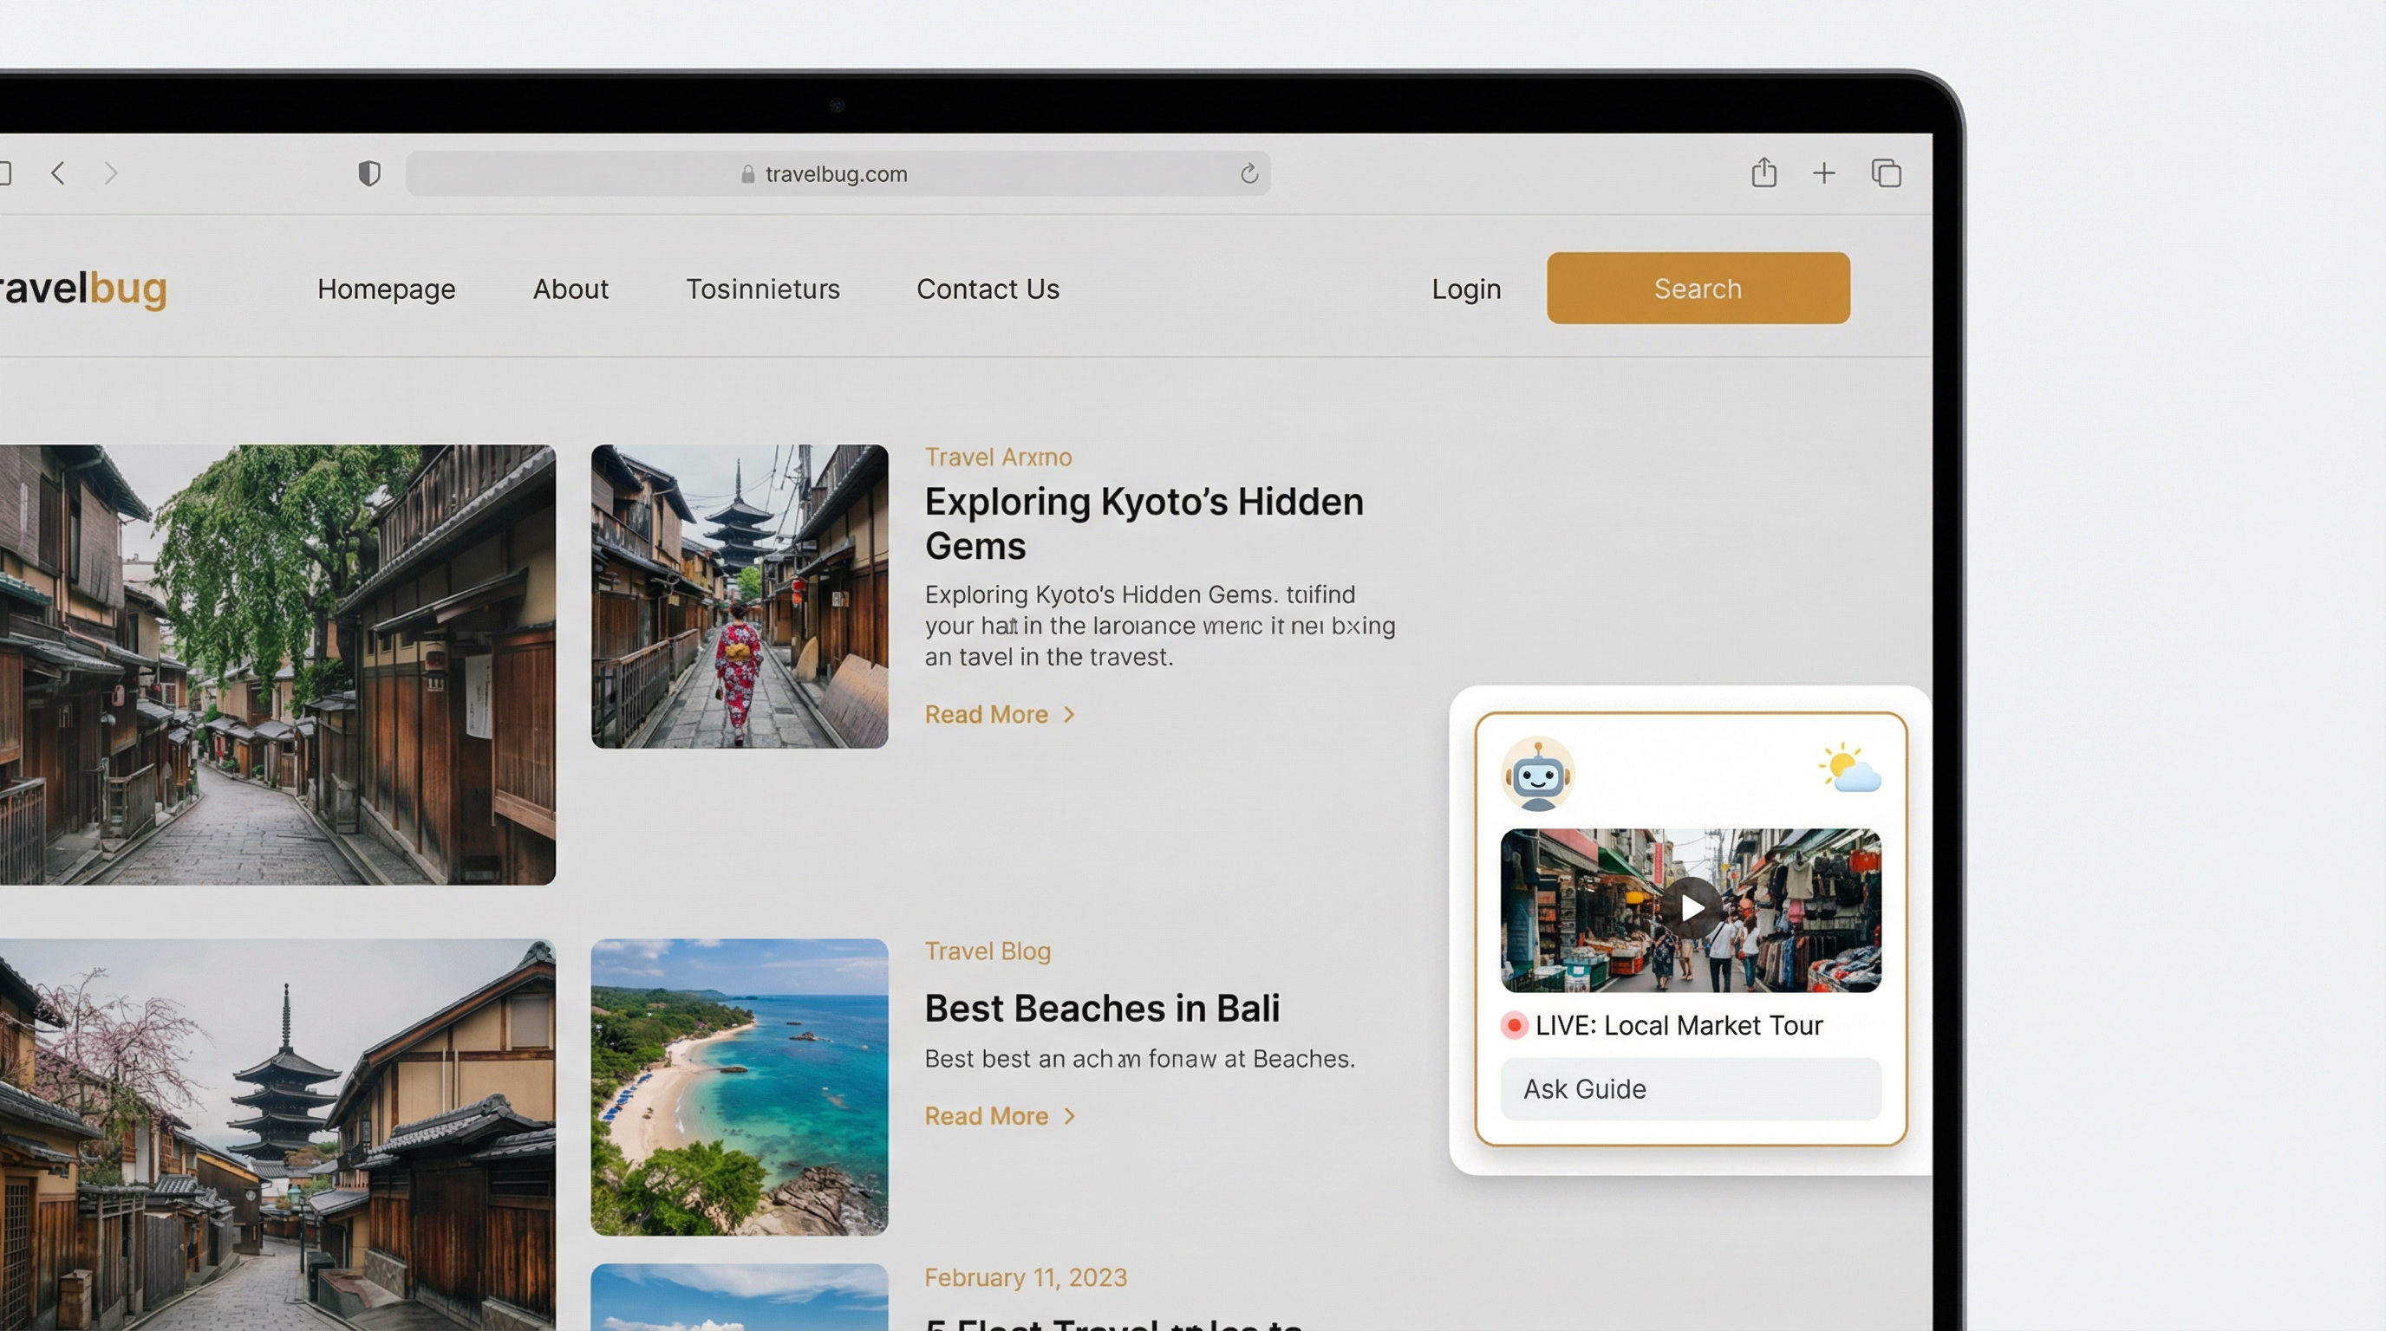
Task: Go to the About page
Action: pos(570,289)
